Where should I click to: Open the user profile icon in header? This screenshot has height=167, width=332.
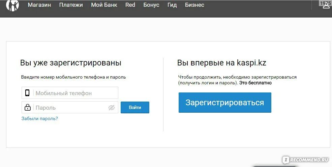(x=326, y=6)
